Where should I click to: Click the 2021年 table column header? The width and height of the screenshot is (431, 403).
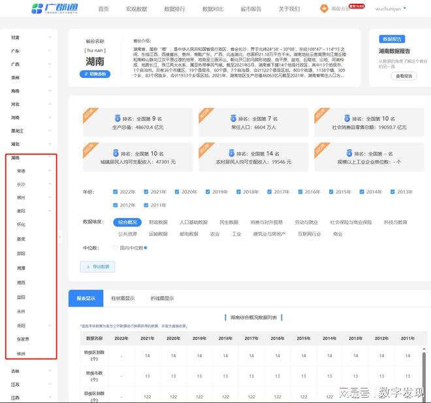148,338
